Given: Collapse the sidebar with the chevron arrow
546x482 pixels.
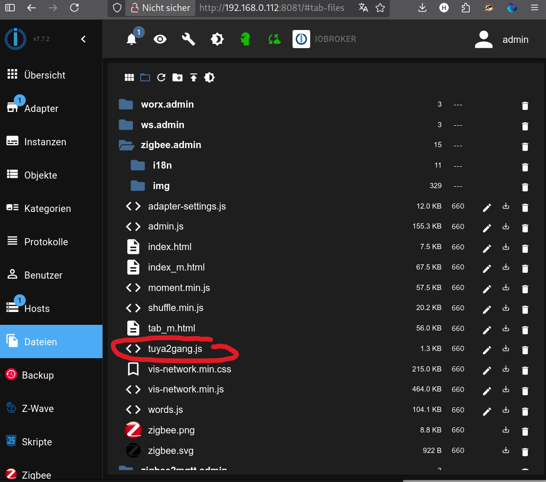Looking at the screenshot, I should [x=83, y=39].
